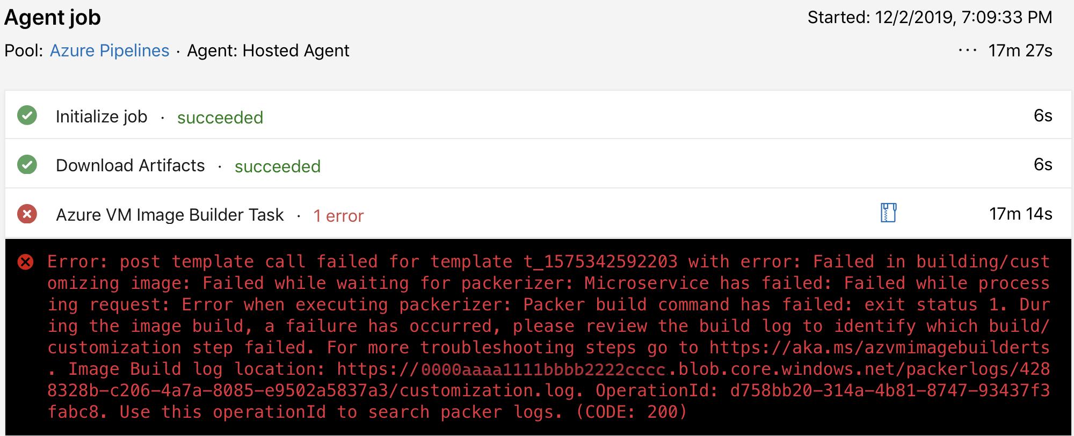The image size is (1074, 436).
Task: Click the 1 error label
Action: click(338, 215)
